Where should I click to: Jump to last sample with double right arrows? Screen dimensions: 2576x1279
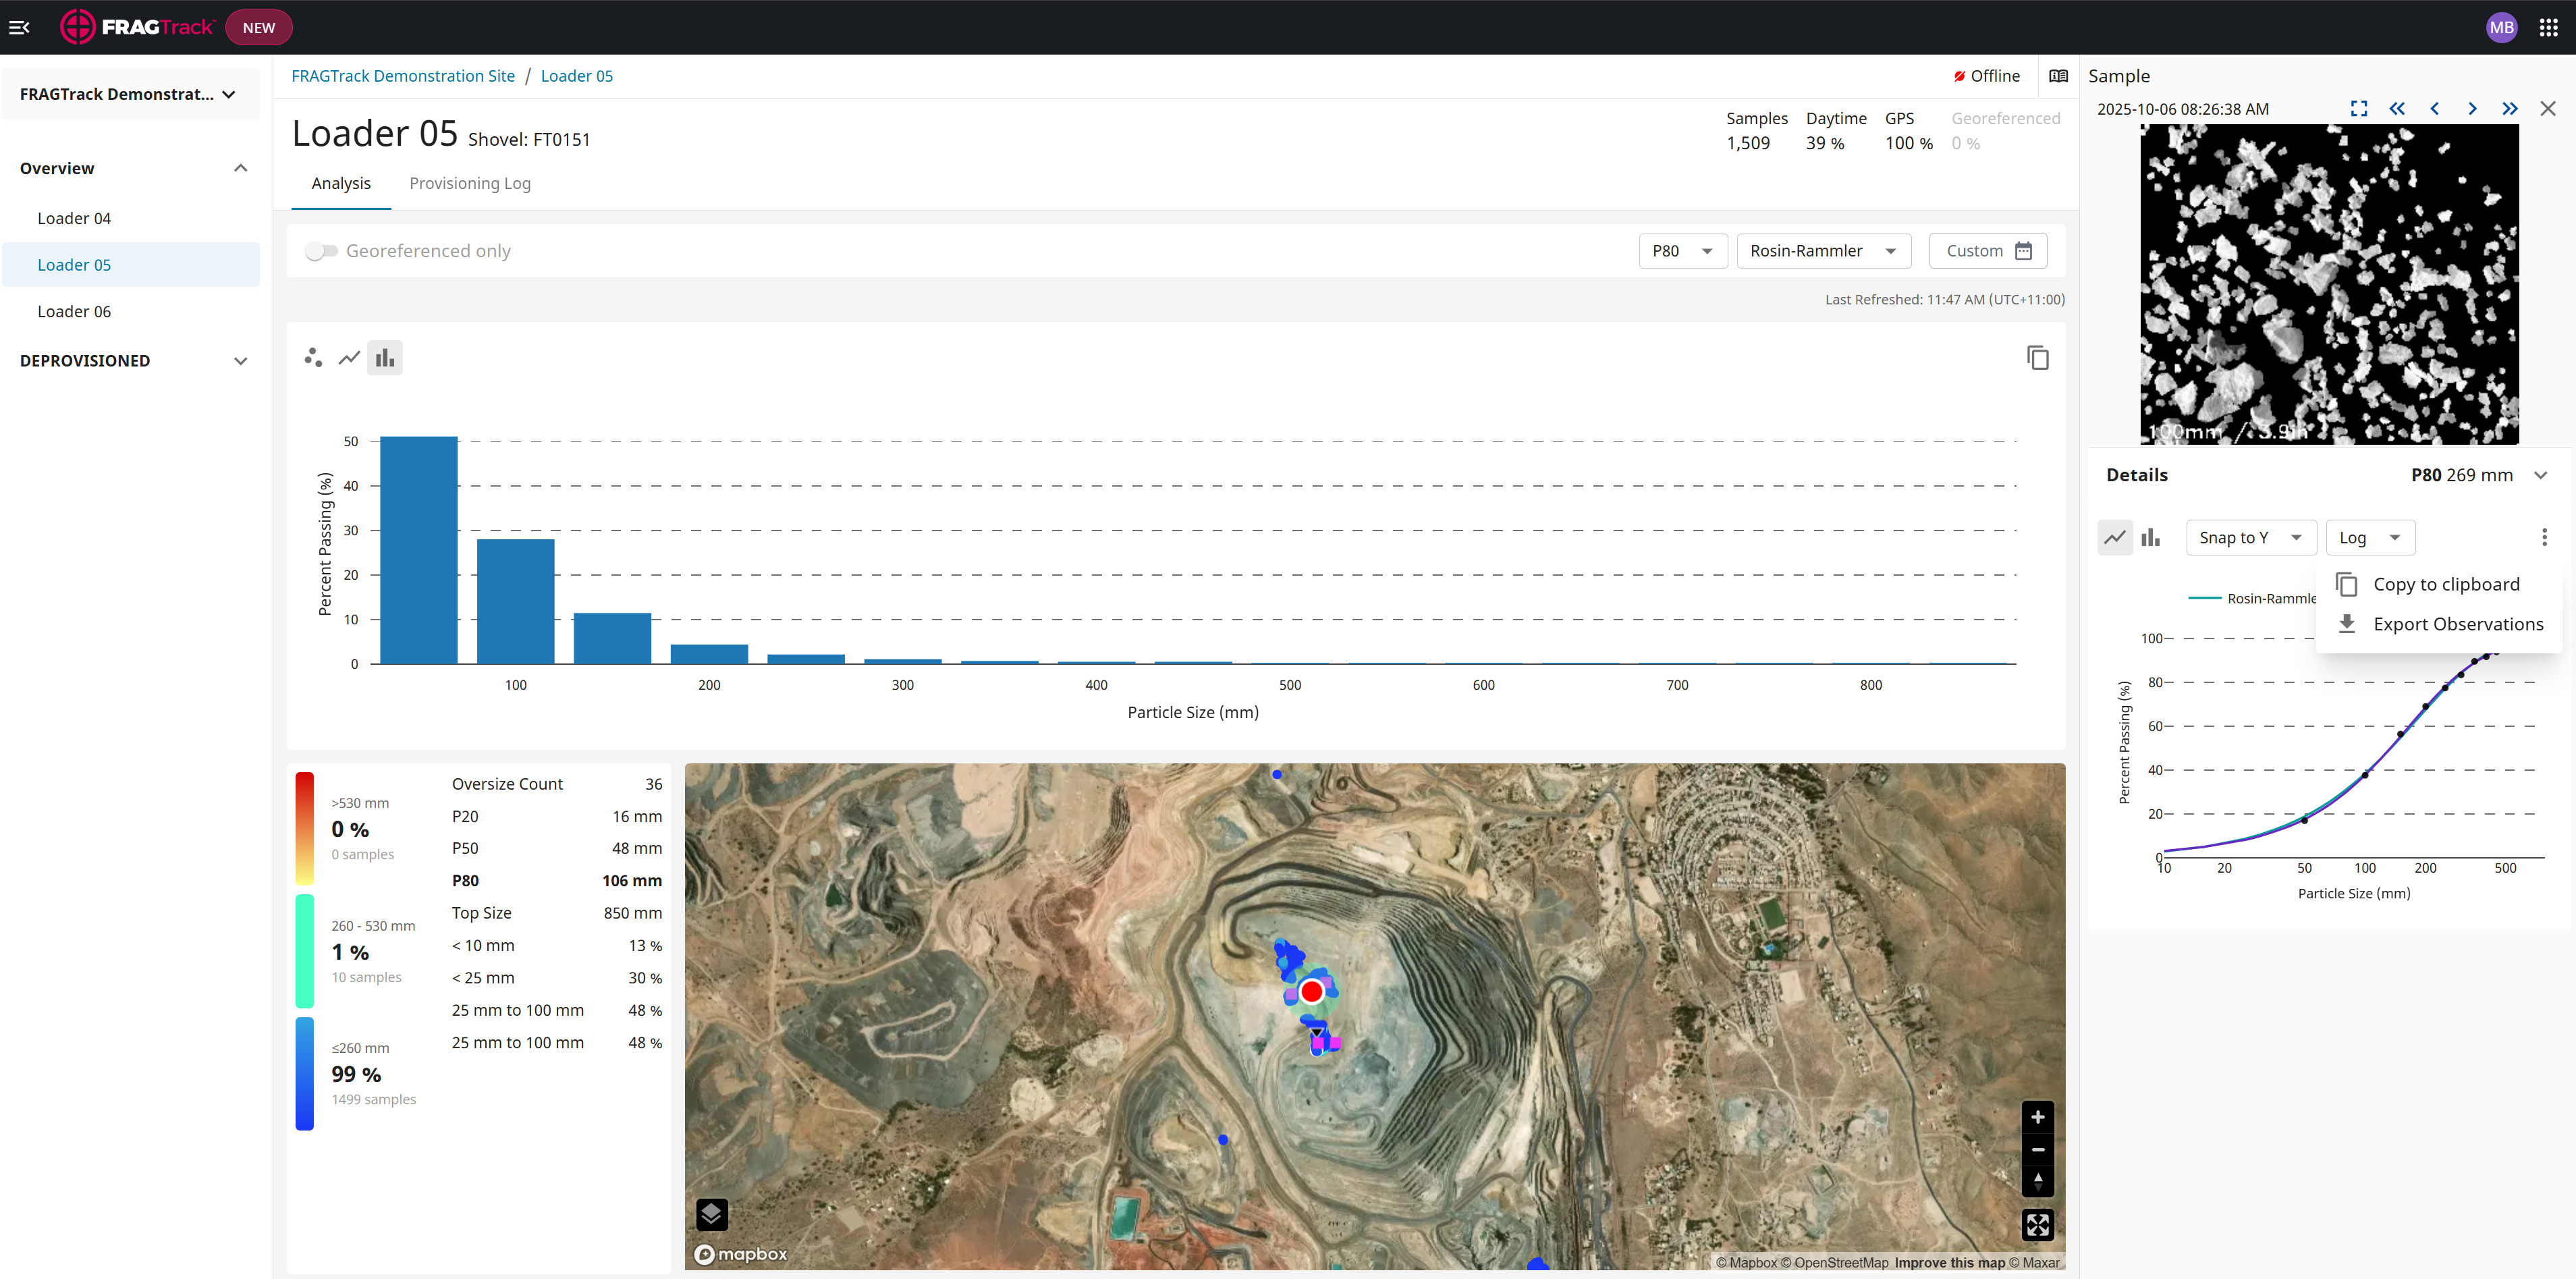tap(2510, 109)
